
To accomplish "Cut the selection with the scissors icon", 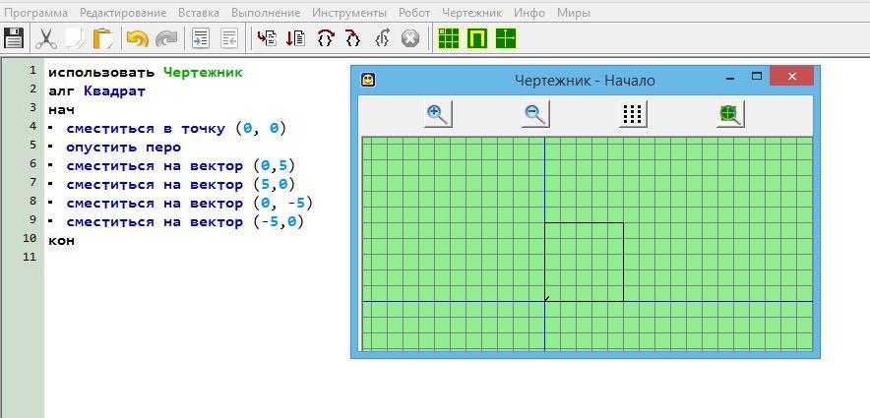I will click(45, 38).
